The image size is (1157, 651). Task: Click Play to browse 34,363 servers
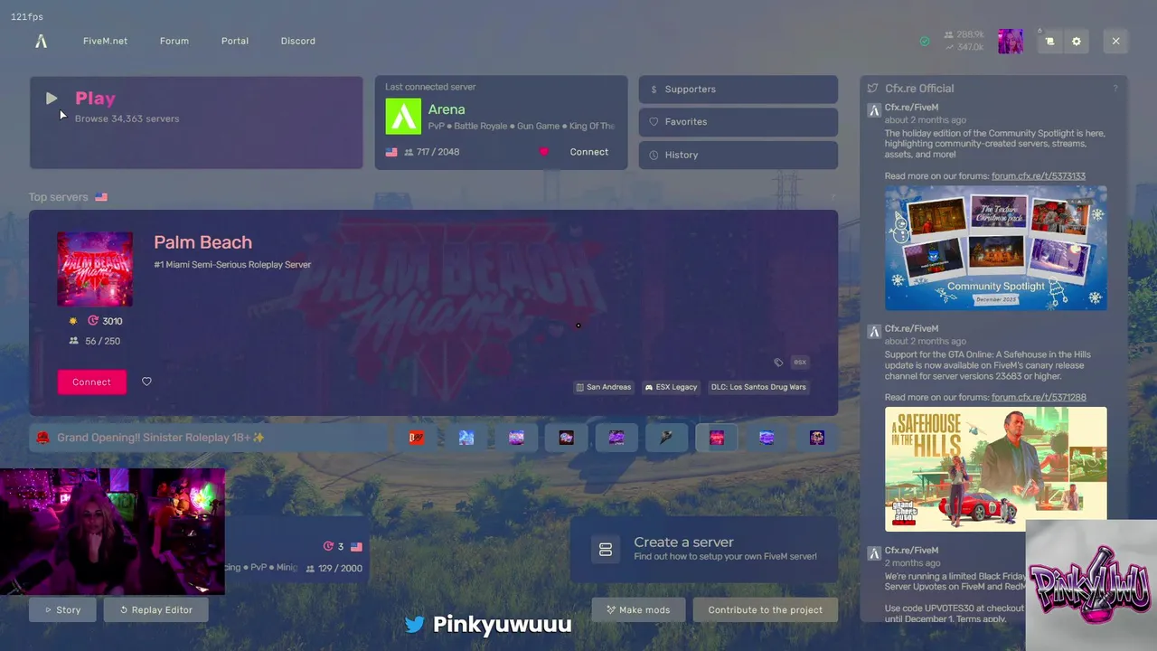click(196, 122)
